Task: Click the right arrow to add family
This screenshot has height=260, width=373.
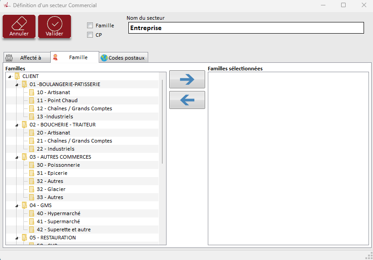Action: pos(187,79)
